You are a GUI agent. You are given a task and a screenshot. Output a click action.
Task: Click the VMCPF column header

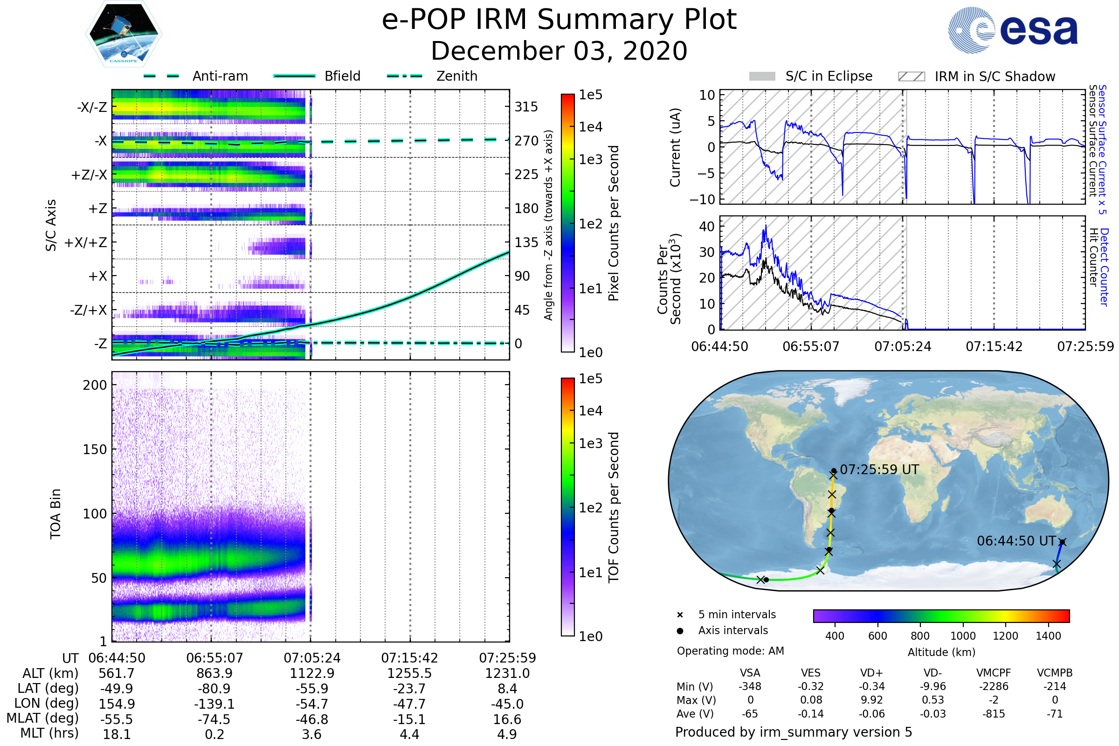click(994, 673)
